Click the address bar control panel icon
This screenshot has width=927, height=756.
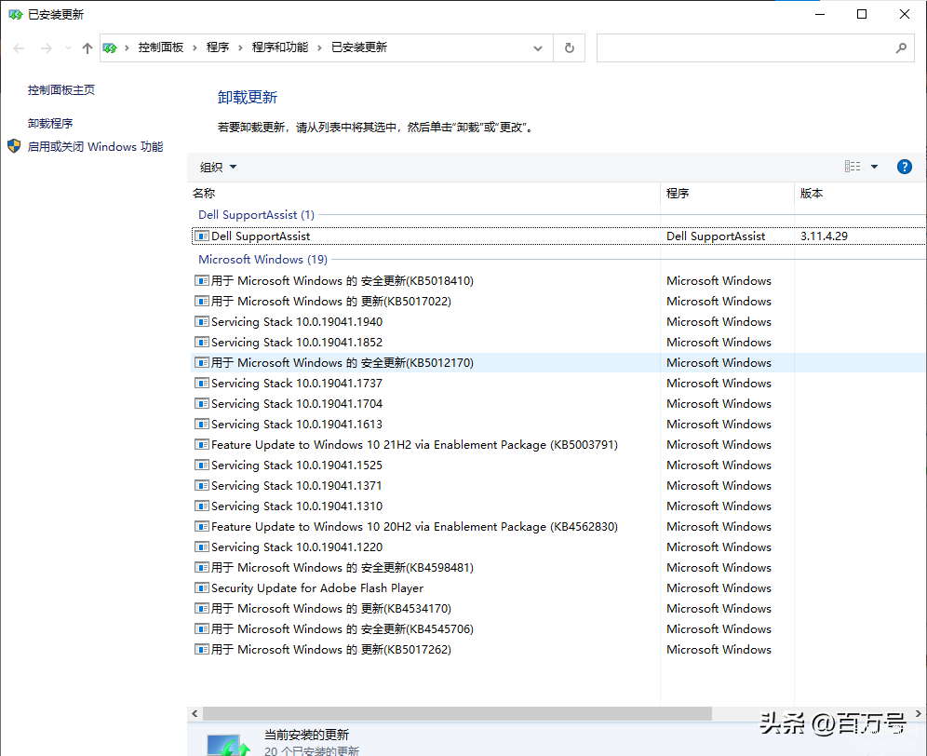tap(110, 47)
